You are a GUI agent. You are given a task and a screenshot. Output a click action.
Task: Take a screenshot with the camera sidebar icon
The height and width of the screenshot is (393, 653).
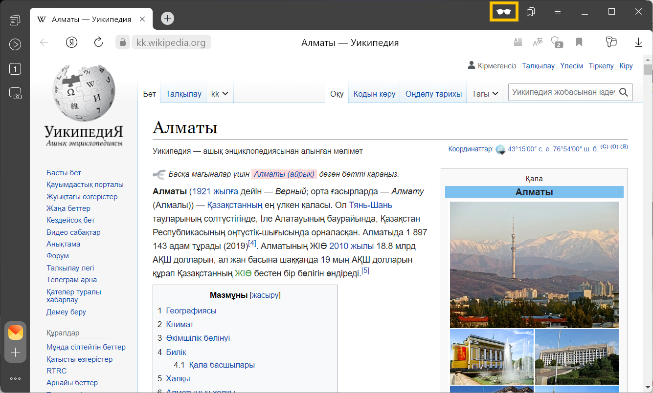[15, 93]
